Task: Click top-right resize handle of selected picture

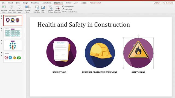Action: click(153, 38)
